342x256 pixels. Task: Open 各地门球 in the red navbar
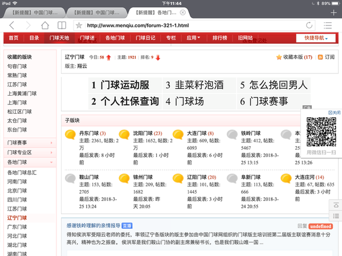click(115, 38)
